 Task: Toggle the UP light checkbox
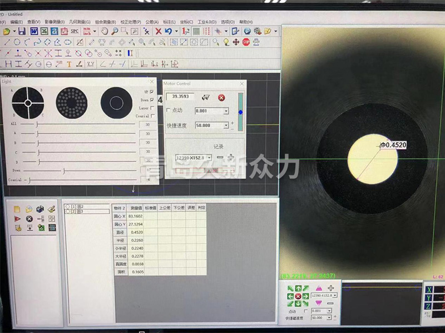point(152,92)
